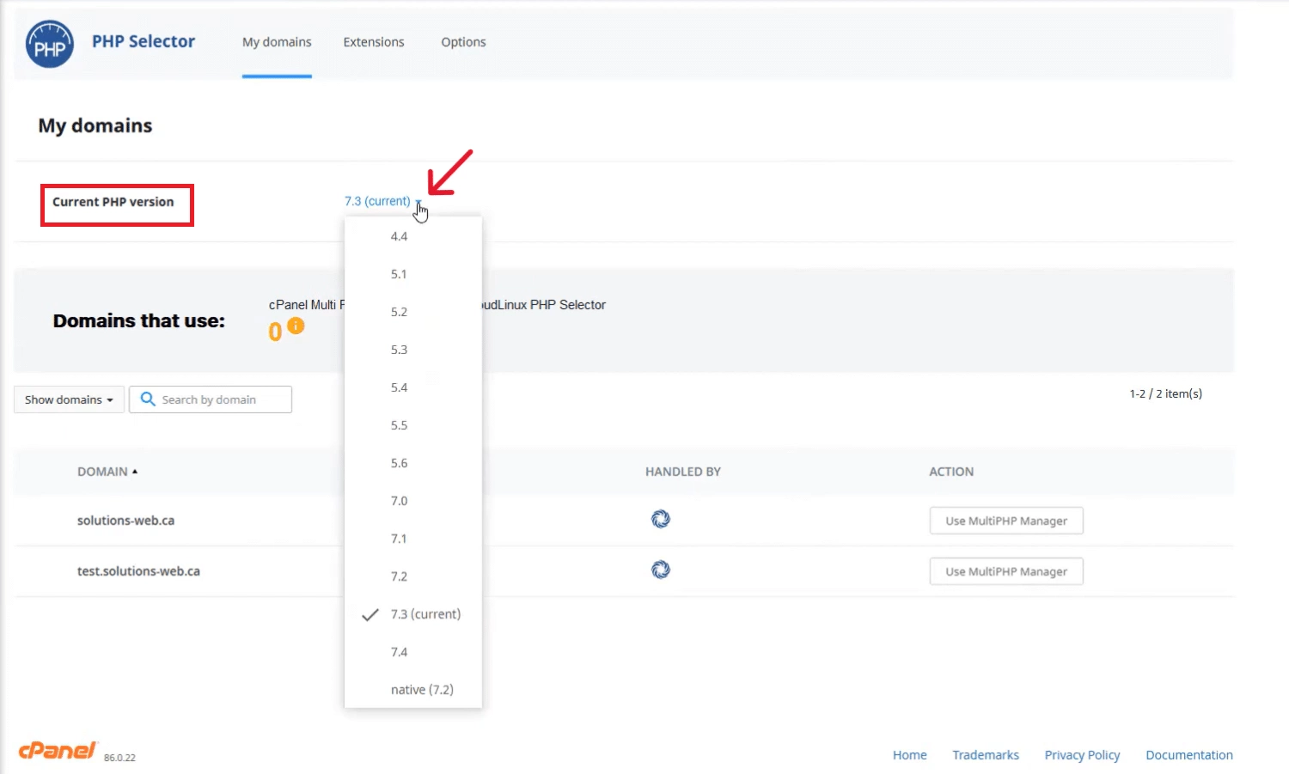Image resolution: width=1289 pixels, height=774 pixels.
Task: Open the Documentation link
Action: 1189,754
